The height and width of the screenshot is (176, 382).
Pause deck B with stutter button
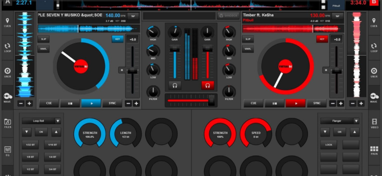pos(274,103)
